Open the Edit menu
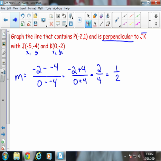This screenshot has height=161, width=161. click(9, 8)
